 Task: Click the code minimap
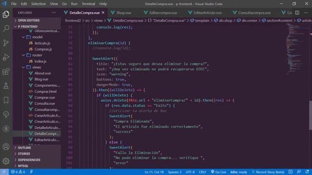[297, 50]
